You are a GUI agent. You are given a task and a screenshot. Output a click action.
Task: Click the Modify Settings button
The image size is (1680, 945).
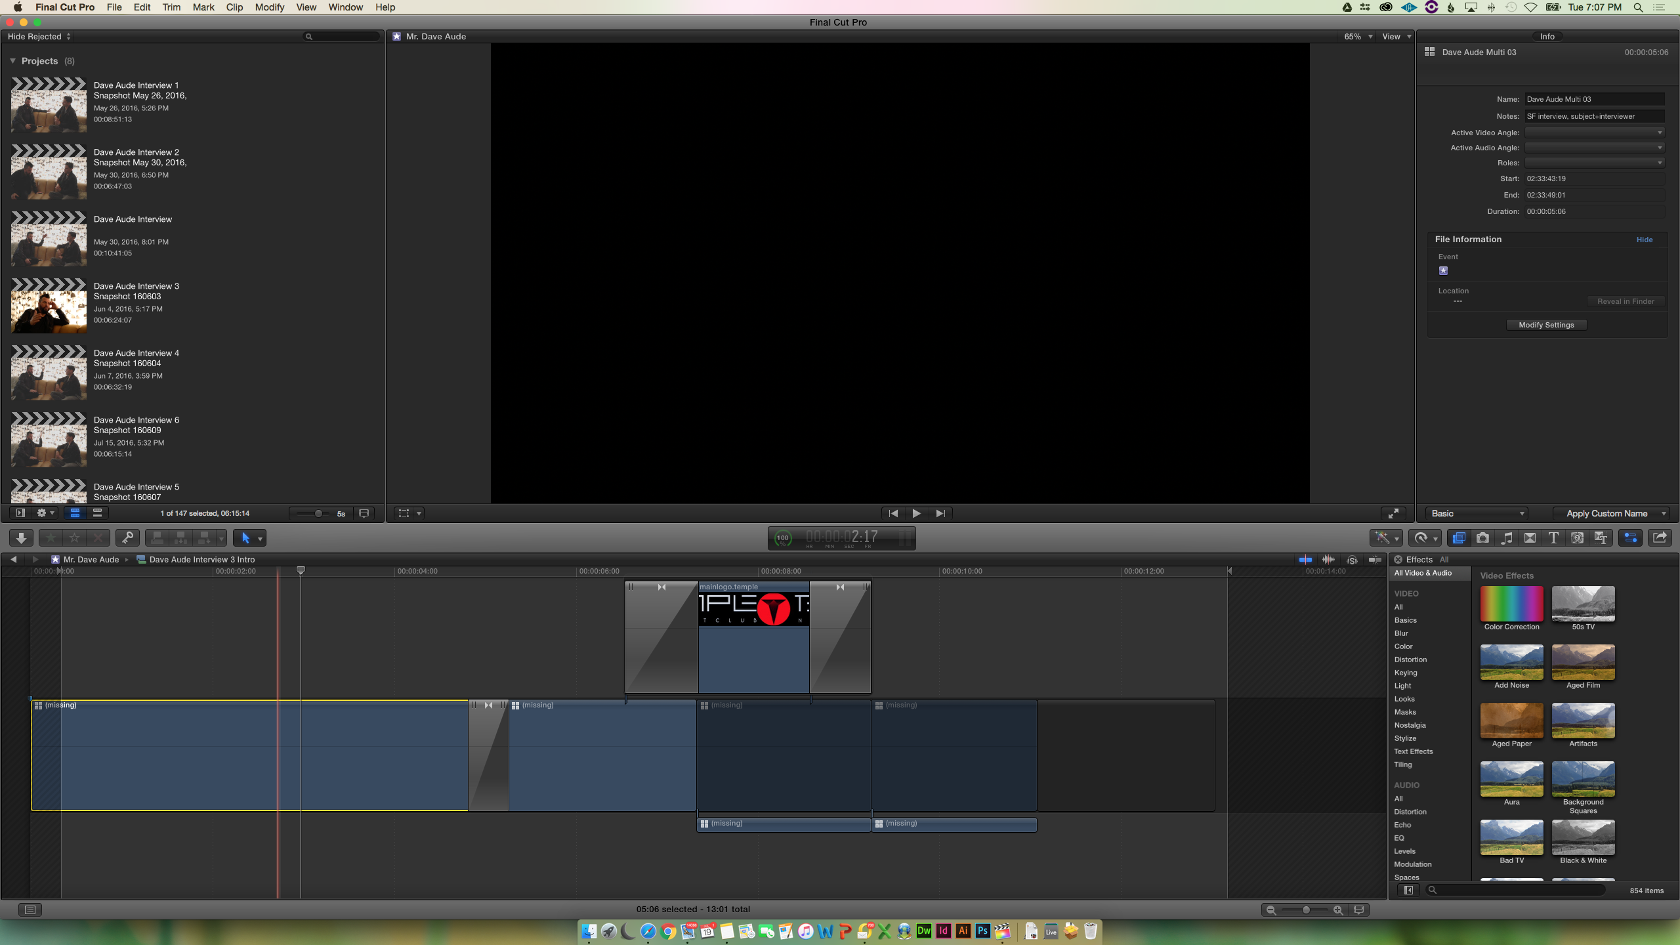tap(1546, 325)
